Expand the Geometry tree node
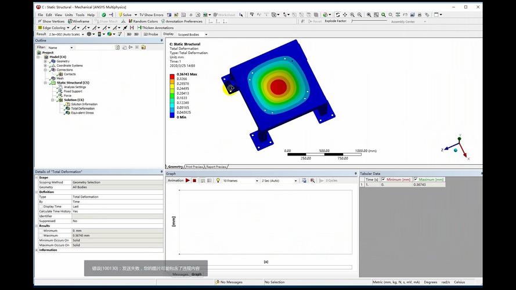This screenshot has height=290, width=516. coord(45,61)
